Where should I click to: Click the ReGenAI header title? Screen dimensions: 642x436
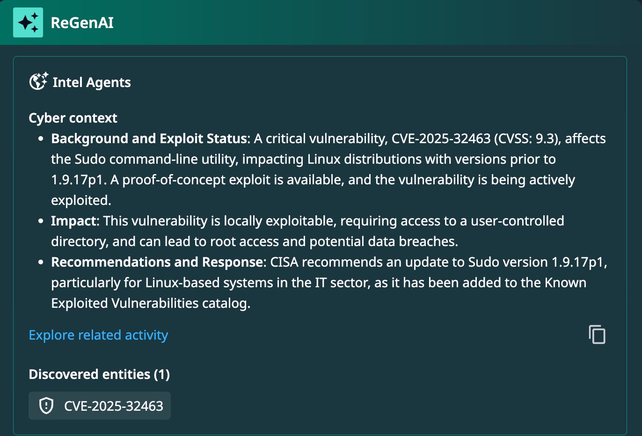point(82,22)
